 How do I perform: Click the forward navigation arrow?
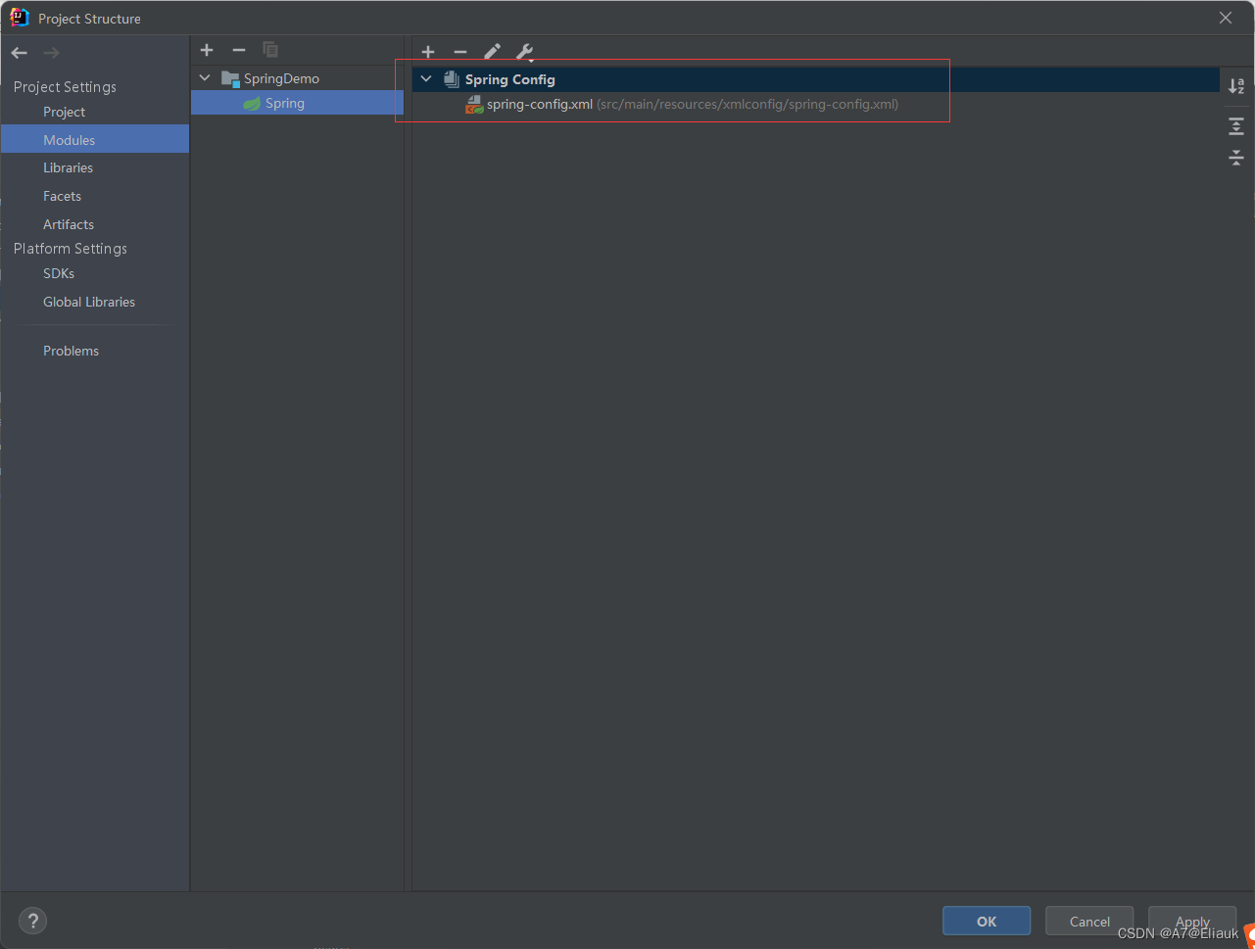(x=51, y=53)
